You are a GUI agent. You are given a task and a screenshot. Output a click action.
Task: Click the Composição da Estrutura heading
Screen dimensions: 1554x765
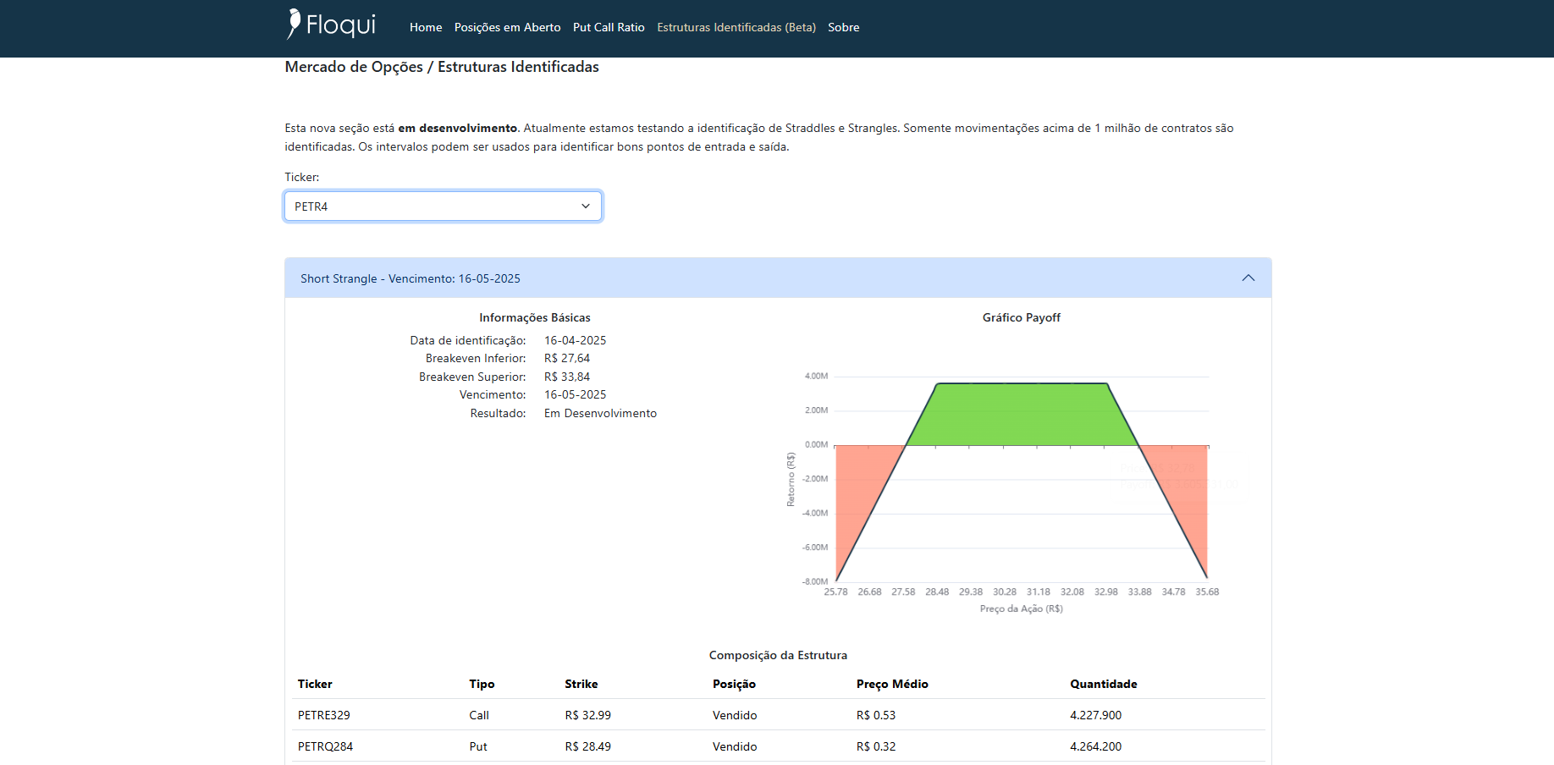(778, 655)
